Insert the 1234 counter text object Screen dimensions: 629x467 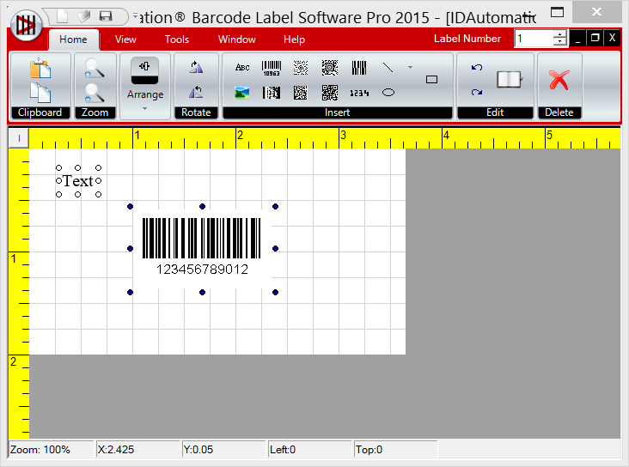pos(359,93)
